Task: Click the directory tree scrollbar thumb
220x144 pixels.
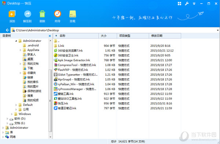Action: click(50, 100)
